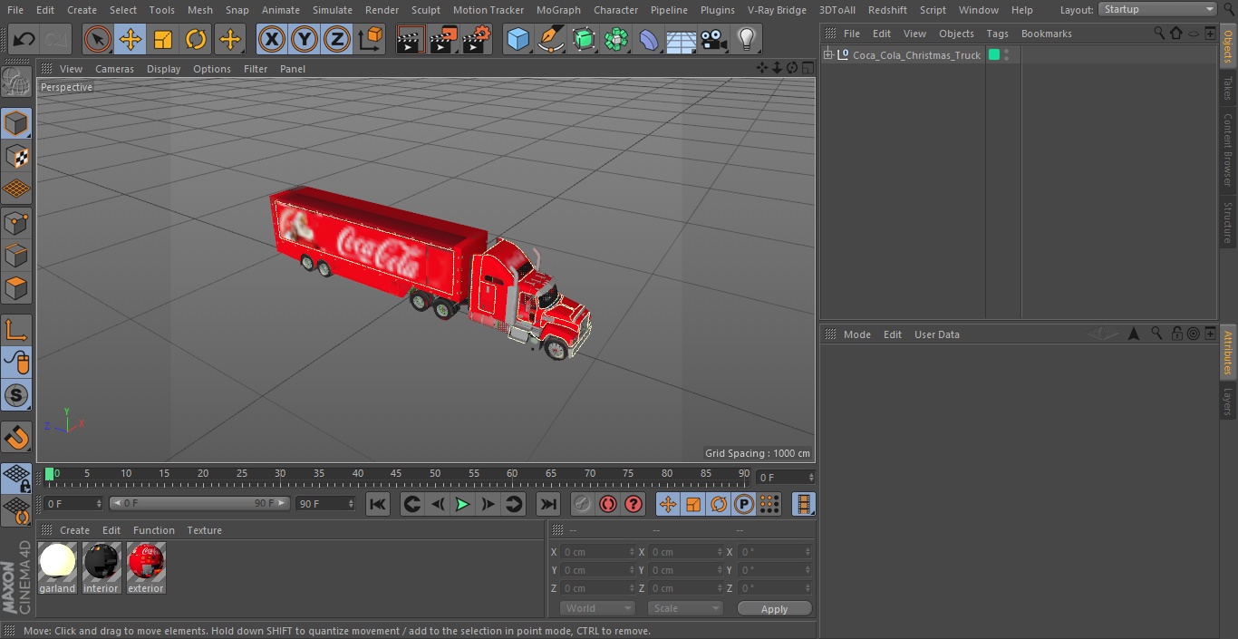Switch to Polygons mode
The height and width of the screenshot is (639, 1238).
[17, 289]
